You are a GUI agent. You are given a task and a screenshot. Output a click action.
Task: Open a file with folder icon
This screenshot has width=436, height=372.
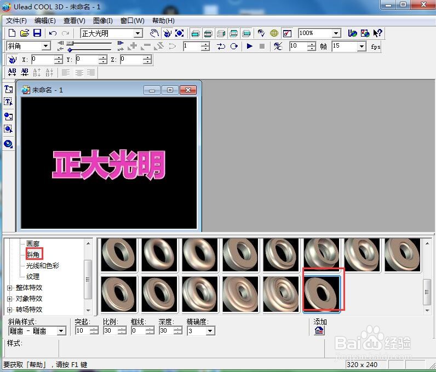pyautogui.click(x=25, y=33)
